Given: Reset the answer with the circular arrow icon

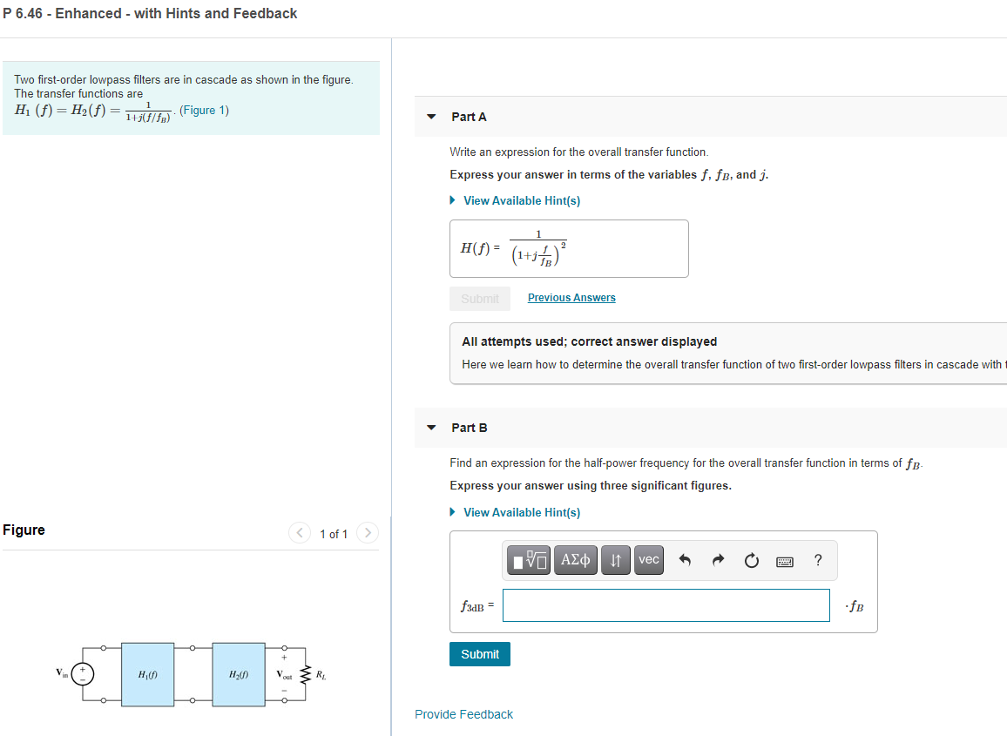Looking at the screenshot, I should (751, 560).
